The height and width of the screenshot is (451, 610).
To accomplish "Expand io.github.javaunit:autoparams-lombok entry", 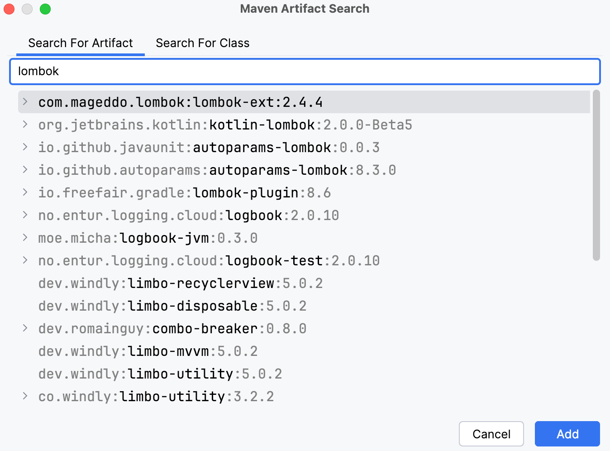I will click(x=25, y=147).
